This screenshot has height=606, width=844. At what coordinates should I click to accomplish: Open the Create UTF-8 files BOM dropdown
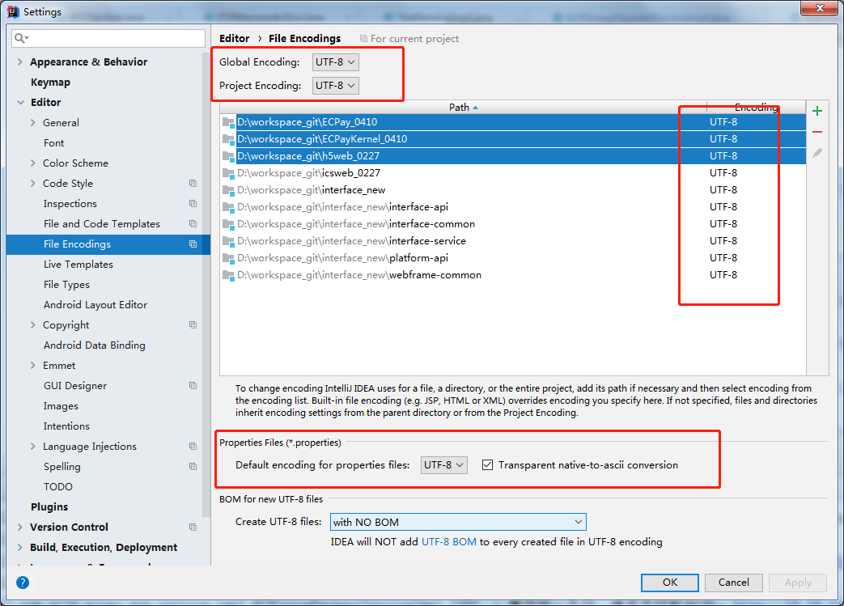[457, 522]
